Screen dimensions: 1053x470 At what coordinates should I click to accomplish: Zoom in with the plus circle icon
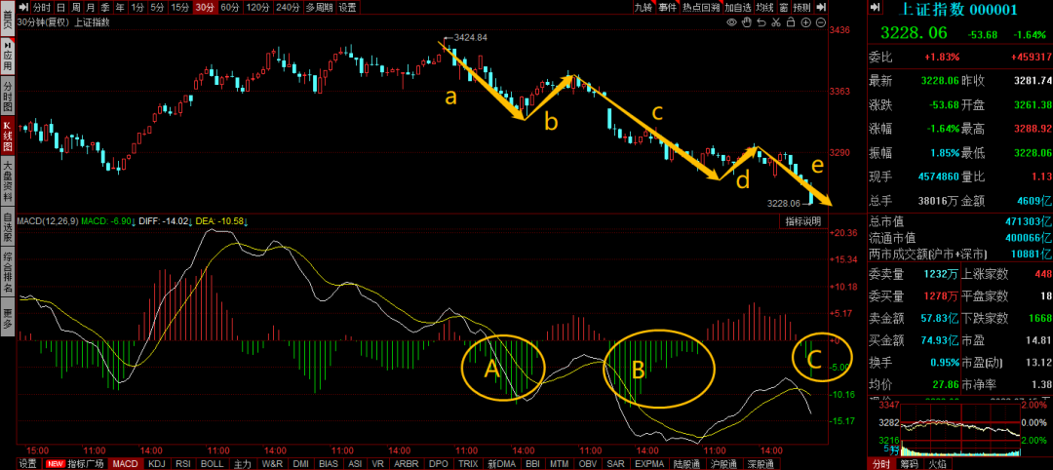(x=805, y=22)
